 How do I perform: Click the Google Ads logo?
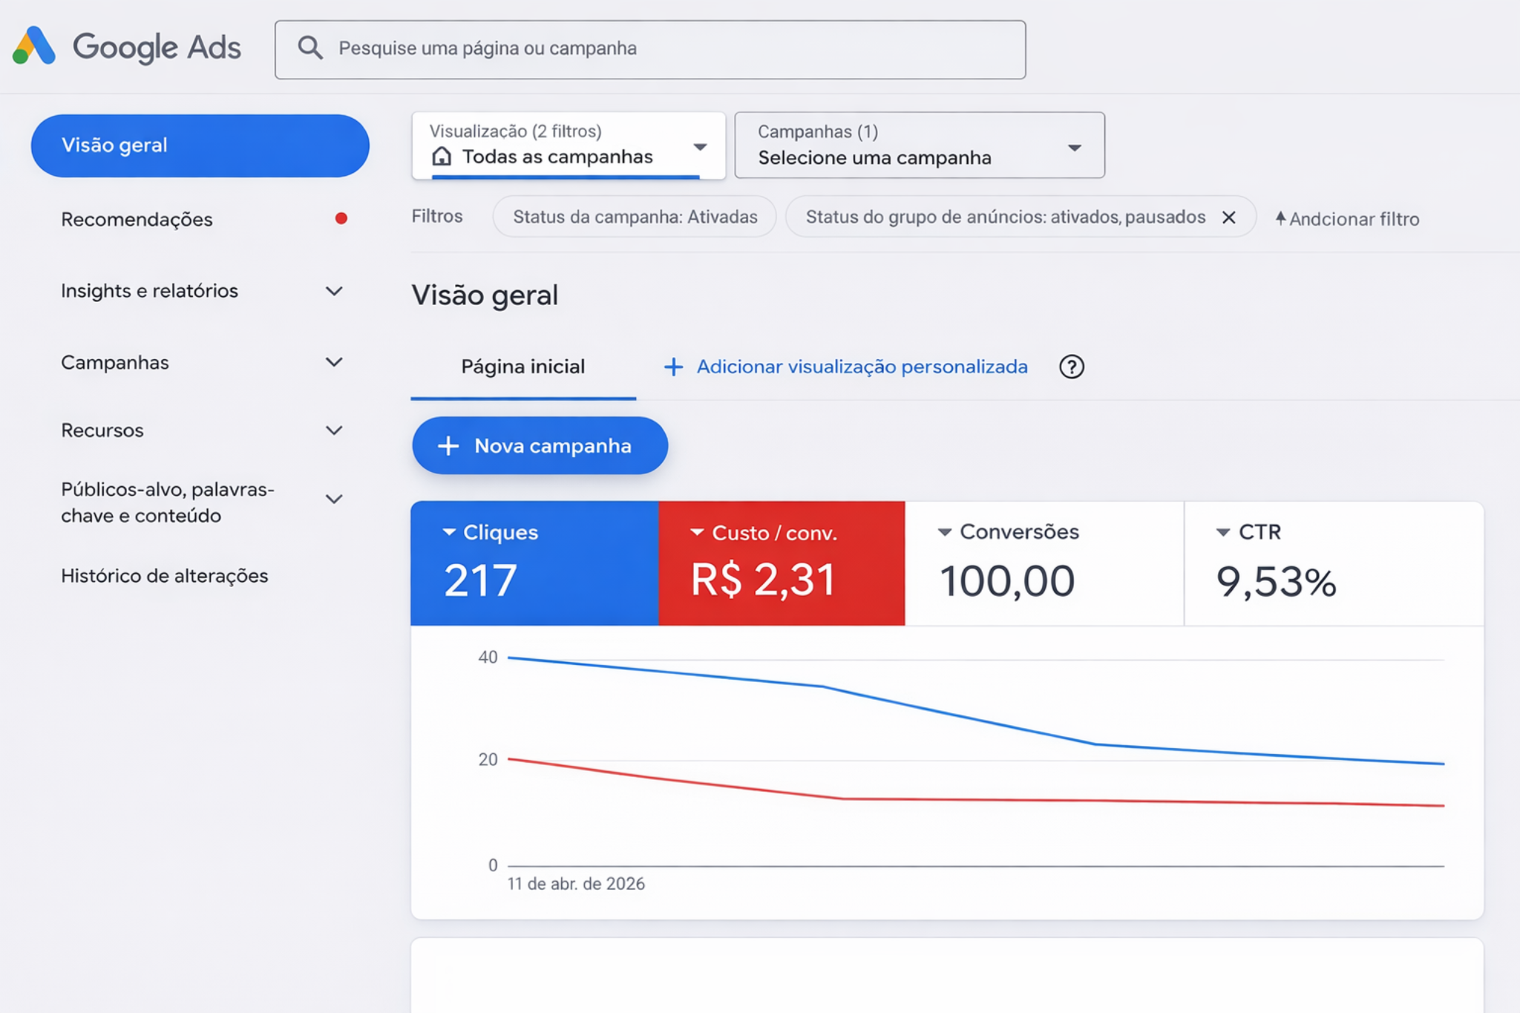point(126,47)
